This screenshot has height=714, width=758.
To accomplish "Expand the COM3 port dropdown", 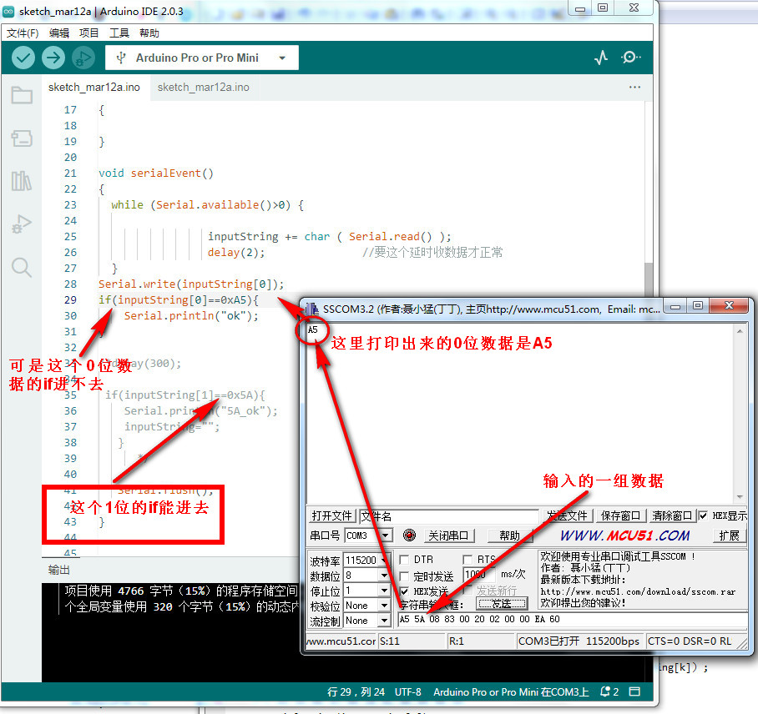I will pos(386,535).
